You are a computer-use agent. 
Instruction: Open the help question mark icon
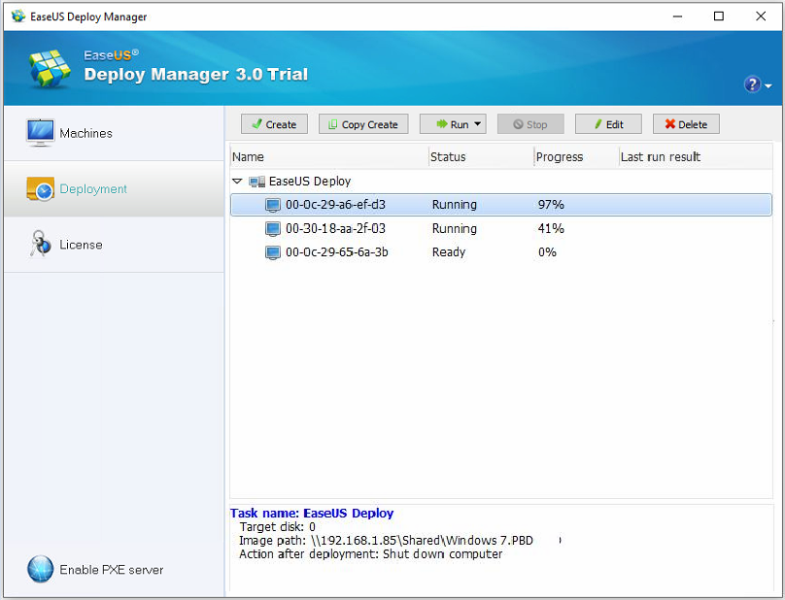pos(752,84)
